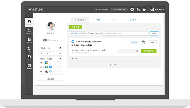Click 株式会社 見本 佐藤 様 text
The image size is (190, 108).
pyautogui.click(x=82, y=45)
